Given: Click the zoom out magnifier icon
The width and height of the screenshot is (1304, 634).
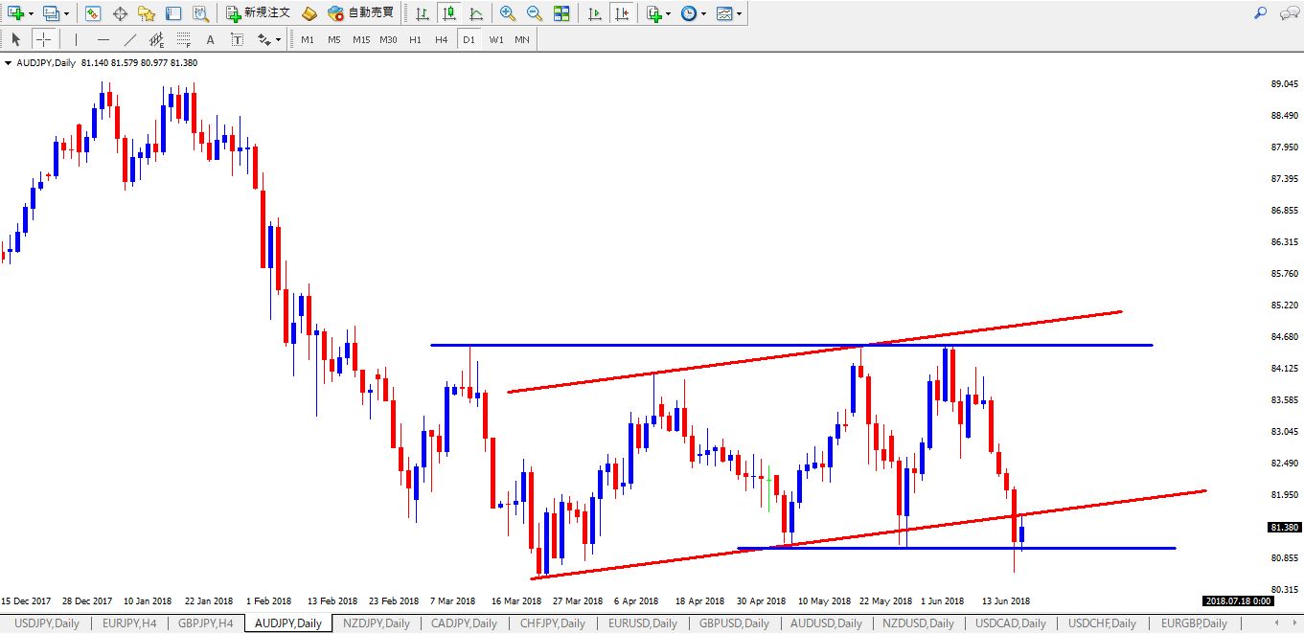Looking at the screenshot, I should [535, 13].
